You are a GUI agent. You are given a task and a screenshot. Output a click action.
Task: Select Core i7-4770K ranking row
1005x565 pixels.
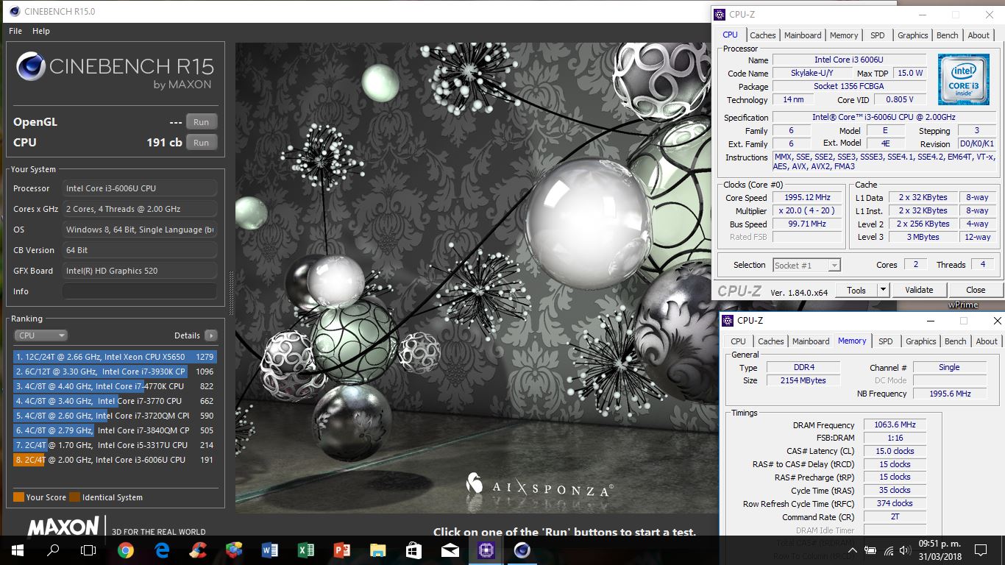[116, 386]
